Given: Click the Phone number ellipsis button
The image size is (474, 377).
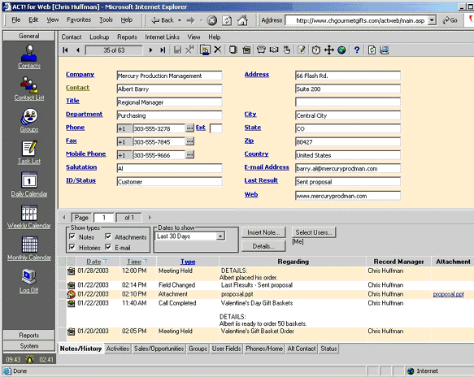Looking at the screenshot, I should (189, 128).
